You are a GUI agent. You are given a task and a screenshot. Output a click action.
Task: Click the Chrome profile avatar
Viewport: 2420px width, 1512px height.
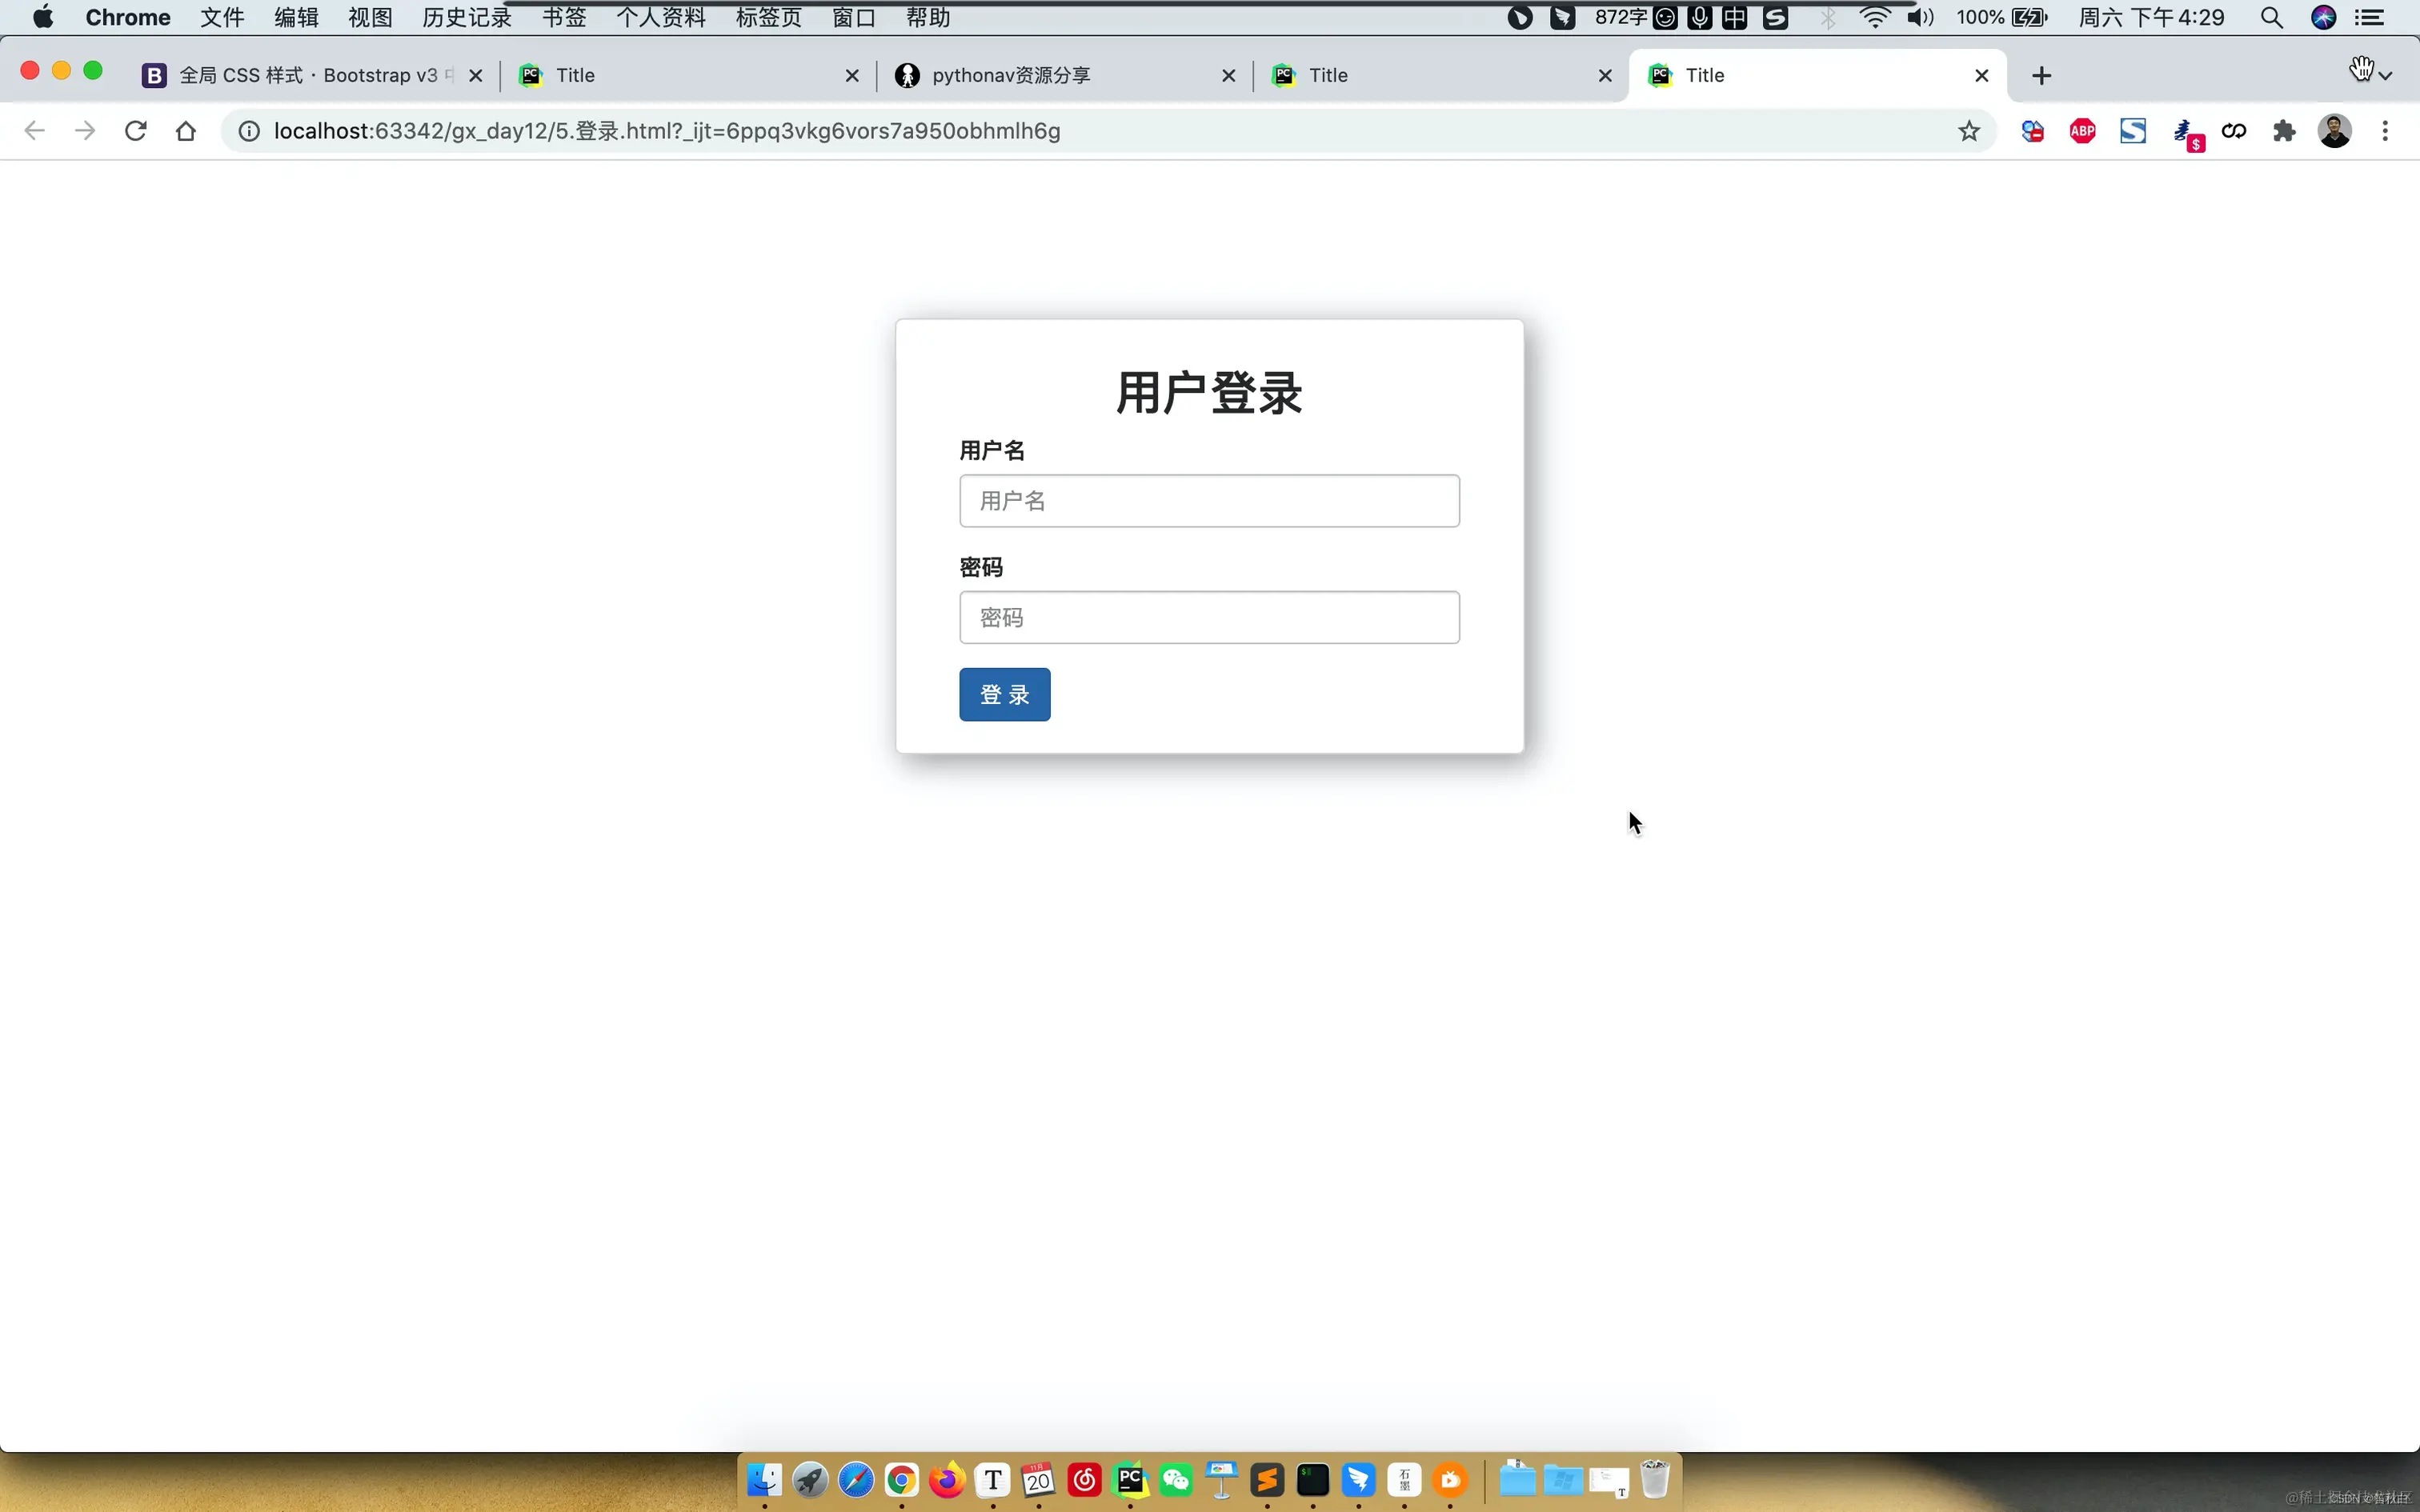[x=2334, y=130]
